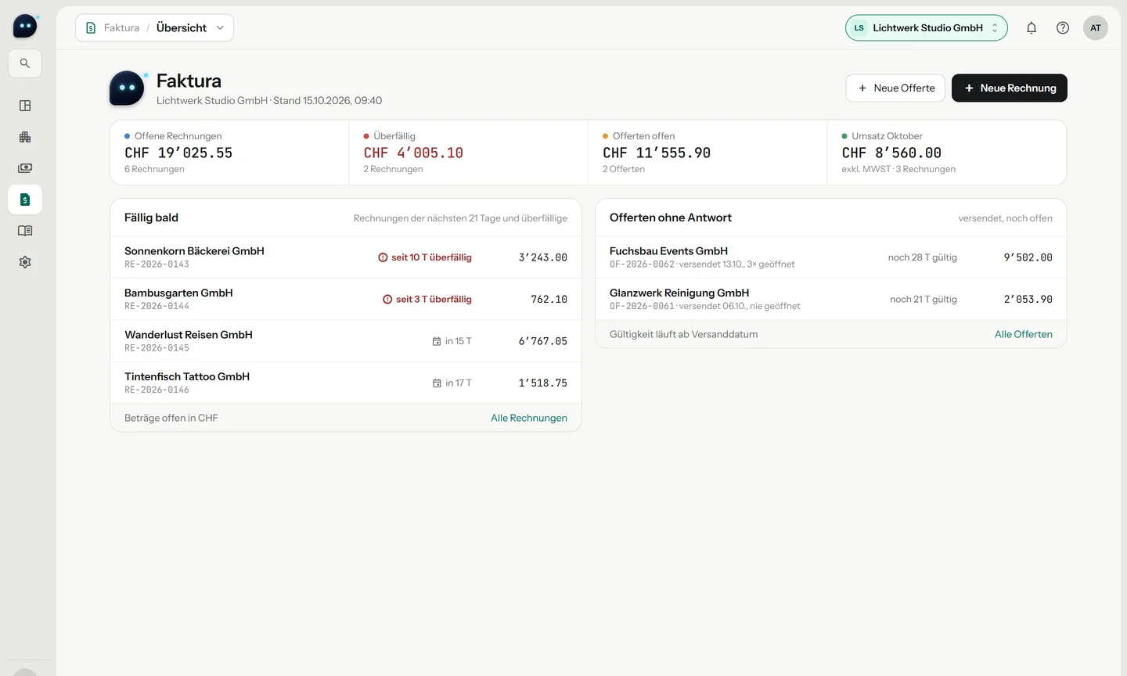
Task: Open the dashboard layout icon in sidebar
Action: [x=25, y=106]
